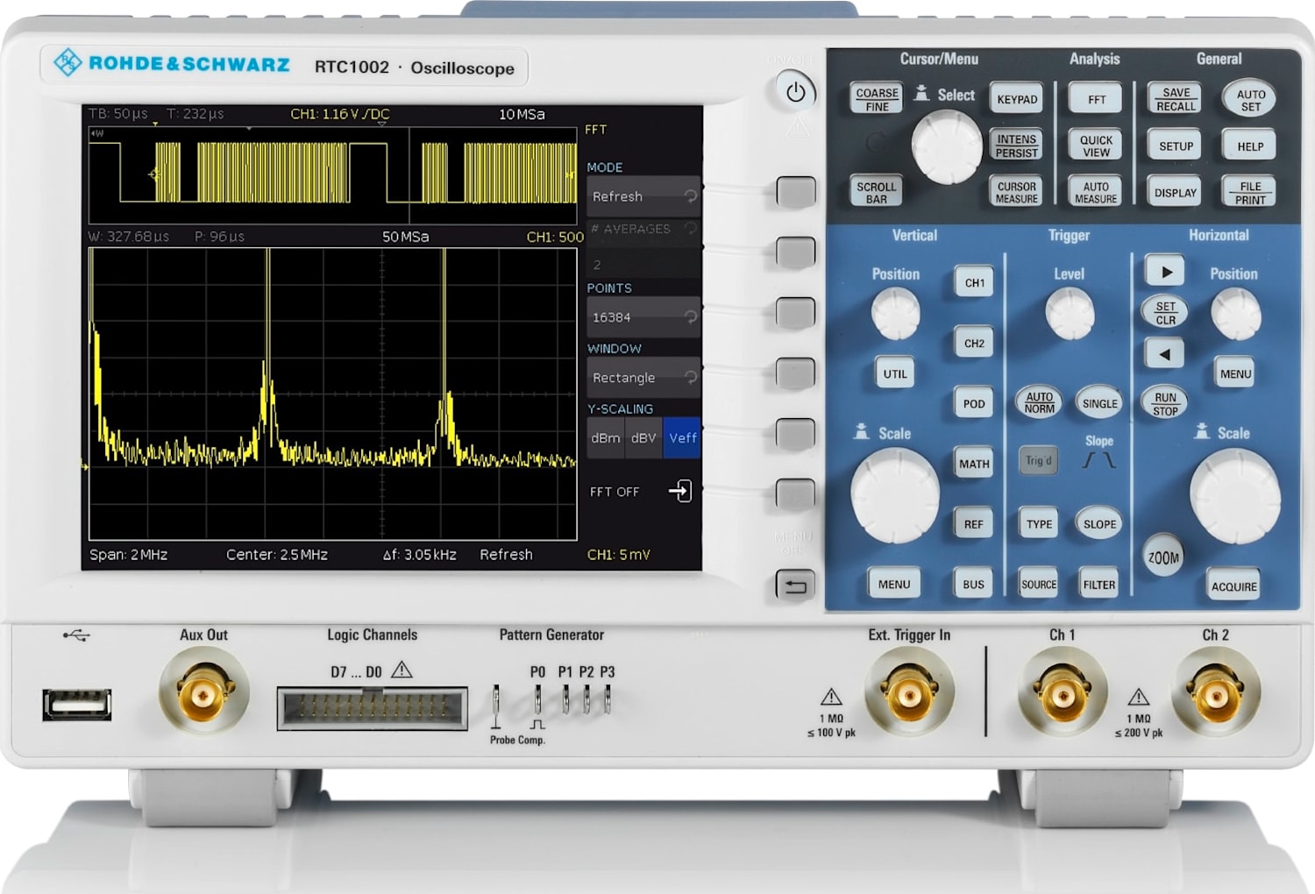The width and height of the screenshot is (1315, 894).
Task: Click the Trigger Level knob
Action: (1070, 313)
